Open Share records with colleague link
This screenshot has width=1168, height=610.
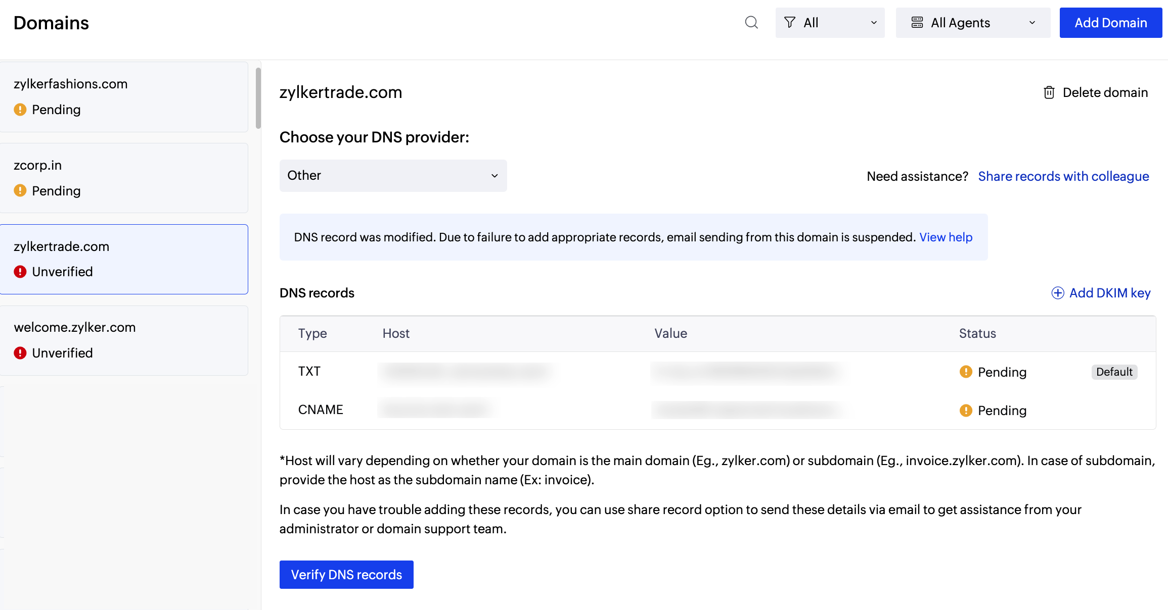click(1063, 176)
